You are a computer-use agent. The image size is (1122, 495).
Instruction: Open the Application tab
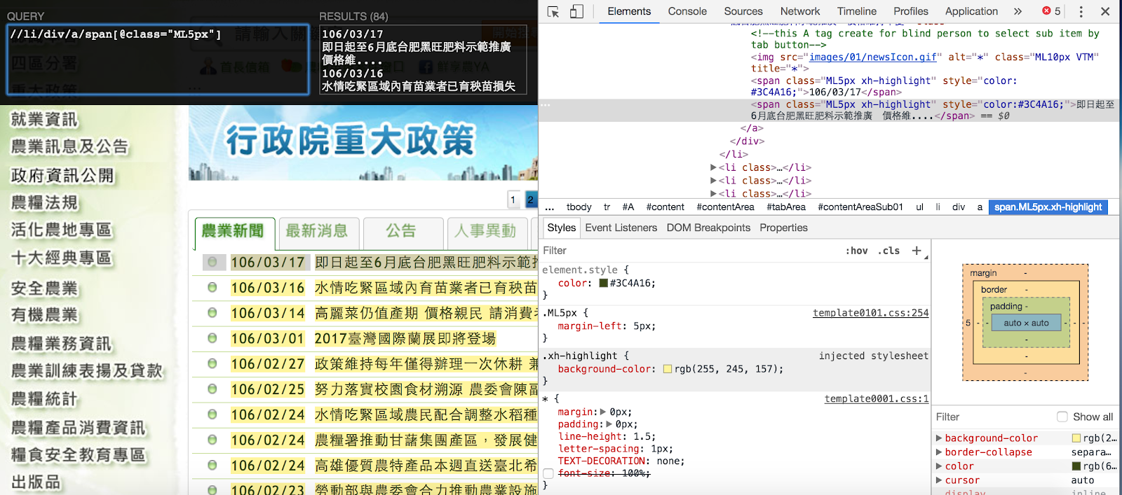(x=971, y=11)
